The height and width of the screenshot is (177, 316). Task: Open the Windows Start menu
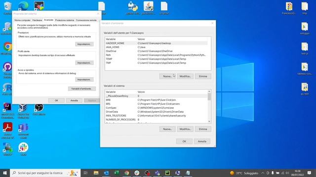point(5,173)
